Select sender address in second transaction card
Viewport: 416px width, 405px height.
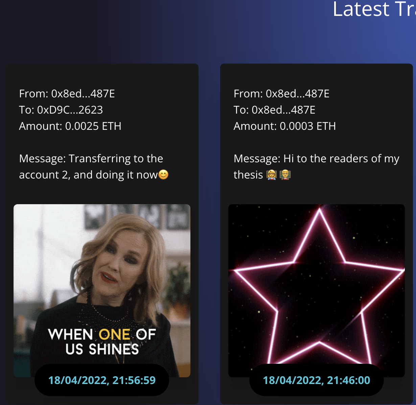298,94
